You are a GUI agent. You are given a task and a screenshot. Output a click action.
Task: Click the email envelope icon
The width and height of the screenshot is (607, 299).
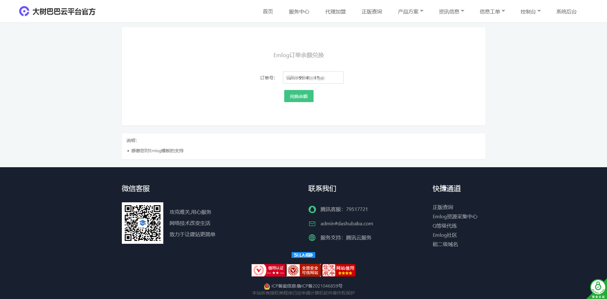pos(312,224)
